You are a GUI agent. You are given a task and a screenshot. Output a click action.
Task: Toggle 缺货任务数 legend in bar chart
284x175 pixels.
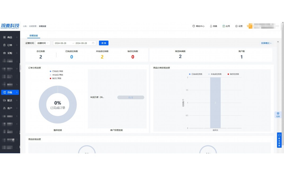pyautogui.click(x=233, y=74)
